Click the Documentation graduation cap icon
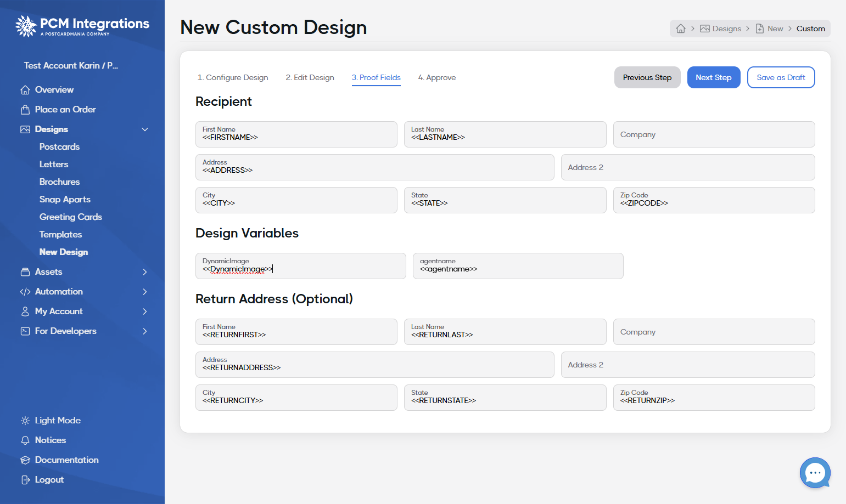This screenshot has height=504, width=846. point(25,460)
